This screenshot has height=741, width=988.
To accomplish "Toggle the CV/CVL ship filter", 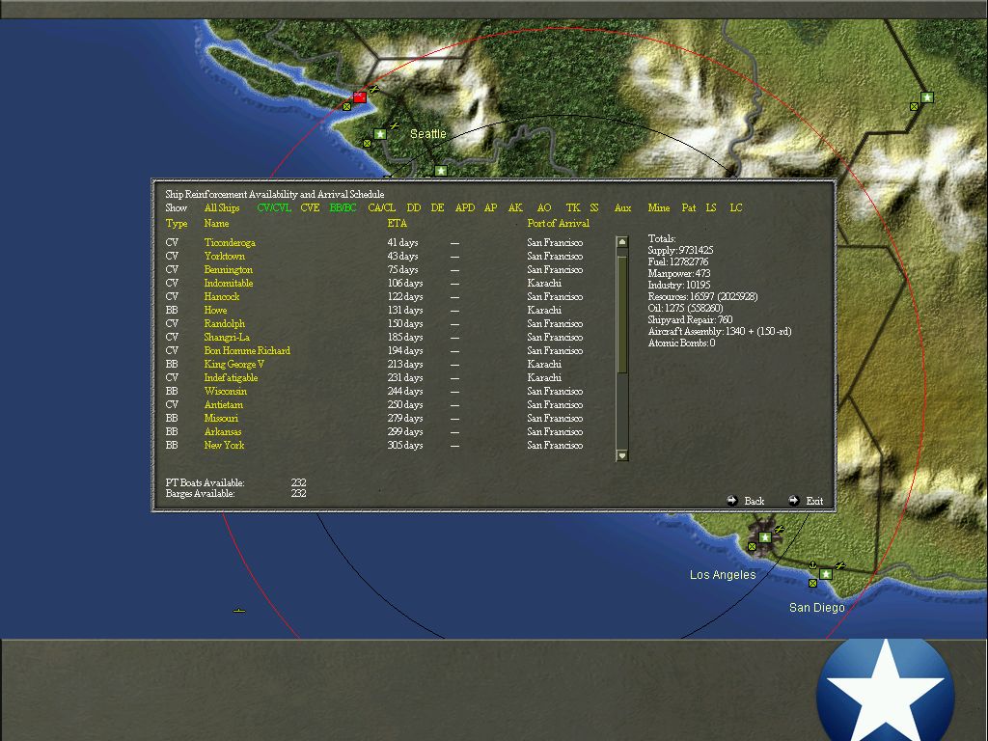I will pyautogui.click(x=274, y=208).
